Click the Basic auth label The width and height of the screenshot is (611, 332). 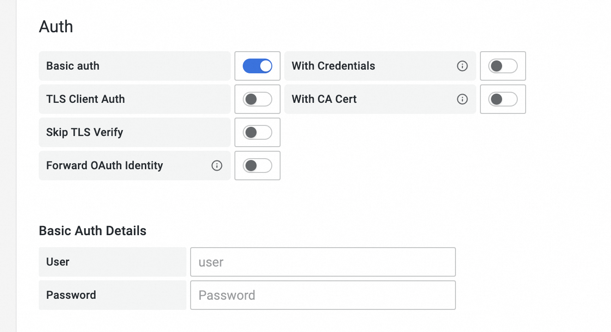[x=73, y=66]
